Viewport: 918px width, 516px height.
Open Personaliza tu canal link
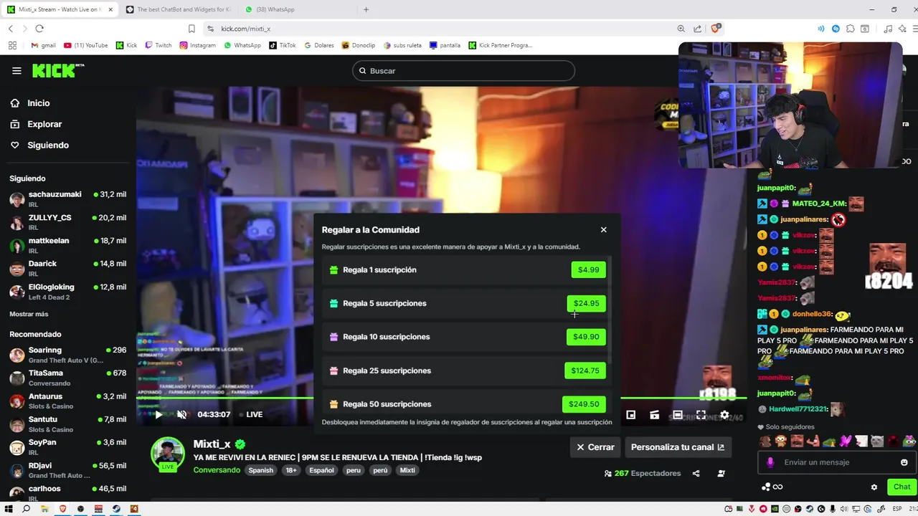(678, 447)
